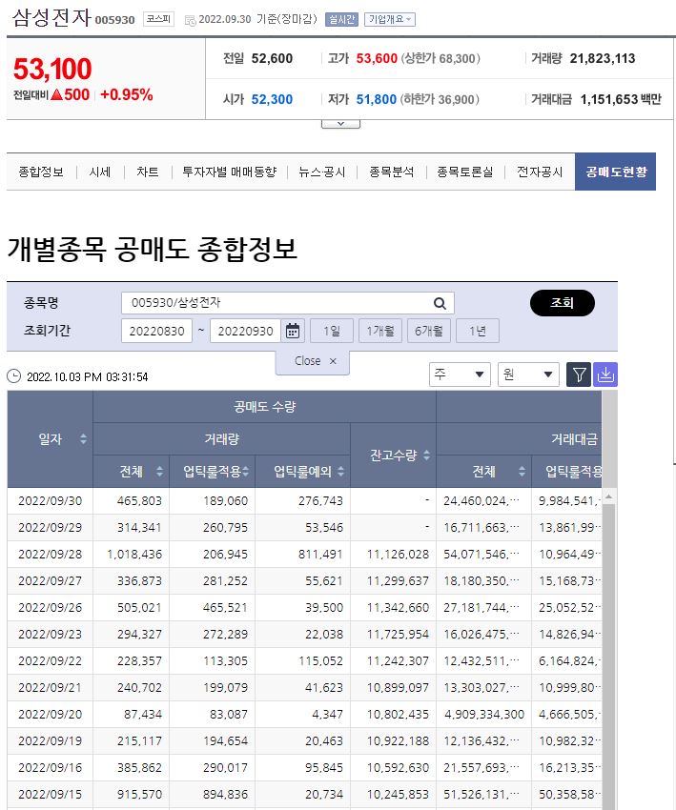Select the 1개월 period button
The width and height of the screenshot is (676, 810).
pyautogui.click(x=380, y=331)
